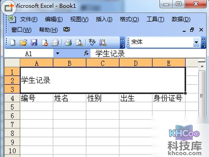Click the horizontal split box above scrollbar
This screenshot has width=209, height=157.
coord(202,62)
